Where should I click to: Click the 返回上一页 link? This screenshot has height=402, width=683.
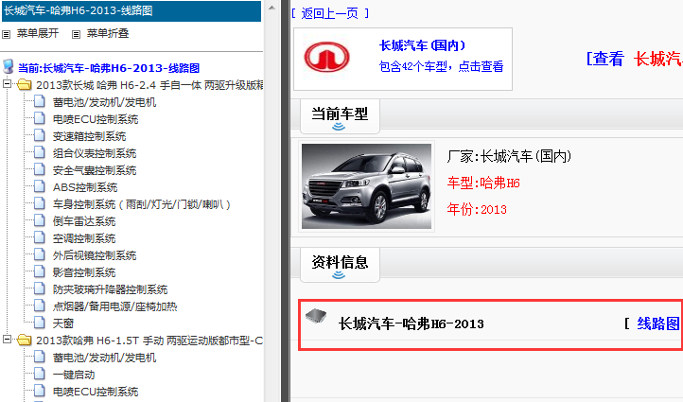(330, 13)
